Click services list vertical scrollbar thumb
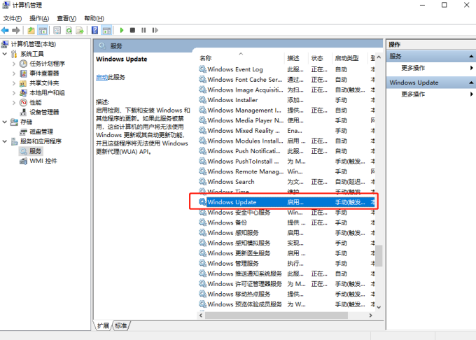Viewport: 476px width, 340px height. (x=379, y=255)
